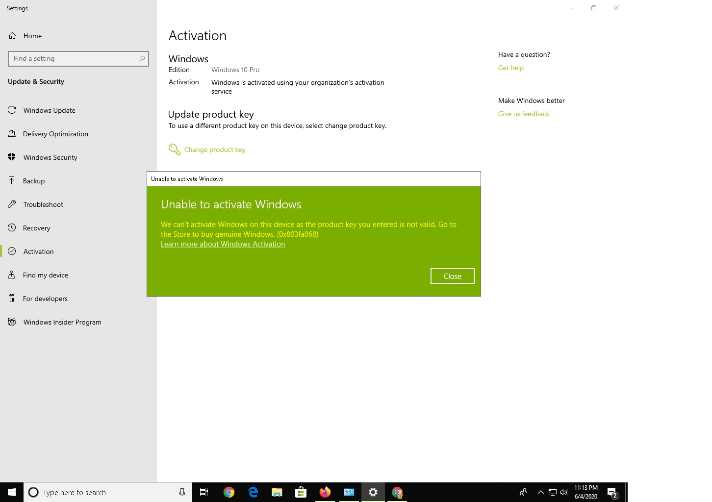
Task: Open Windows Security
Action: click(x=50, y=157)
